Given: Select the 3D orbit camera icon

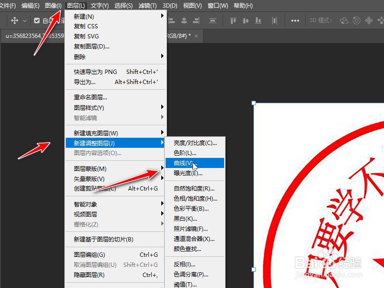Looking at the screenshot, I should pos(344,21).
